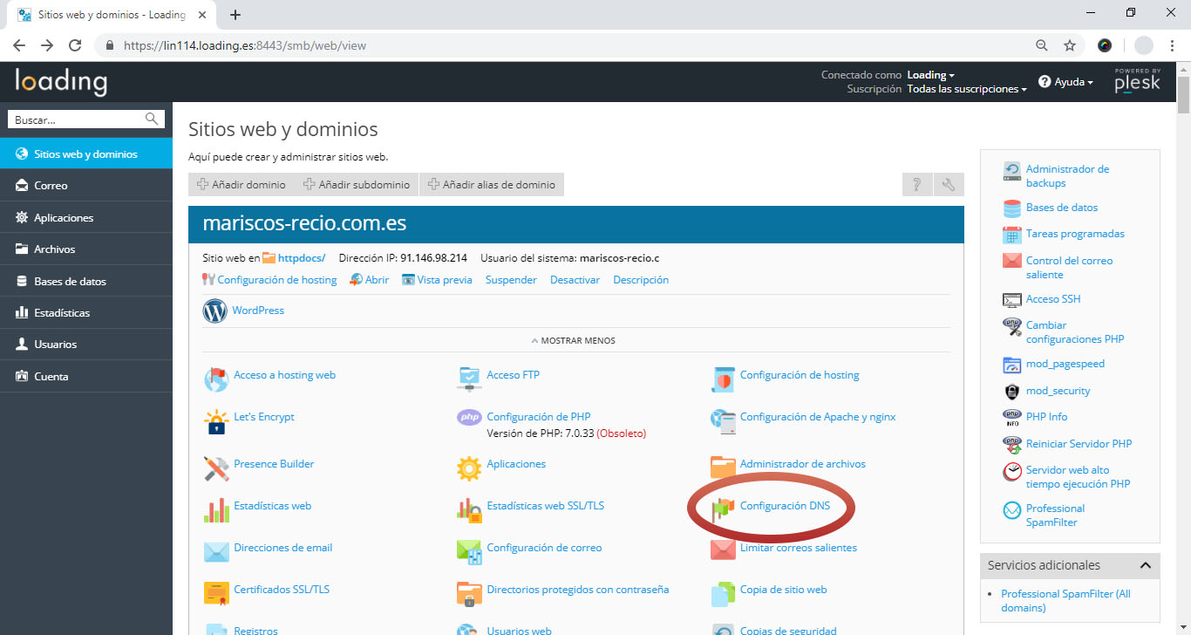1191x635 pixels.
Task: Click the Acceso FTP icon
Action: 469,379
